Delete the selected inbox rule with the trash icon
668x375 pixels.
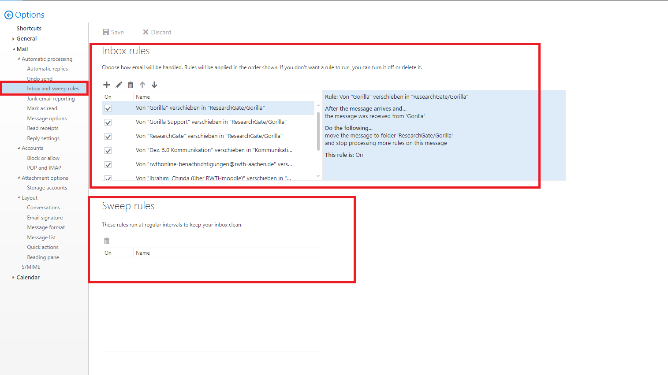tap(131, 85)
